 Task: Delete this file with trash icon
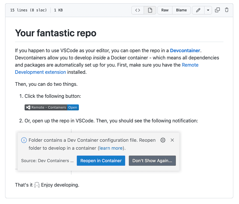point(227,10)
